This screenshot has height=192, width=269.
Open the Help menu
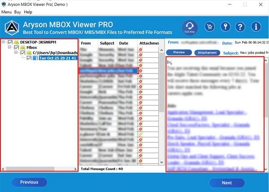[28, 12]
